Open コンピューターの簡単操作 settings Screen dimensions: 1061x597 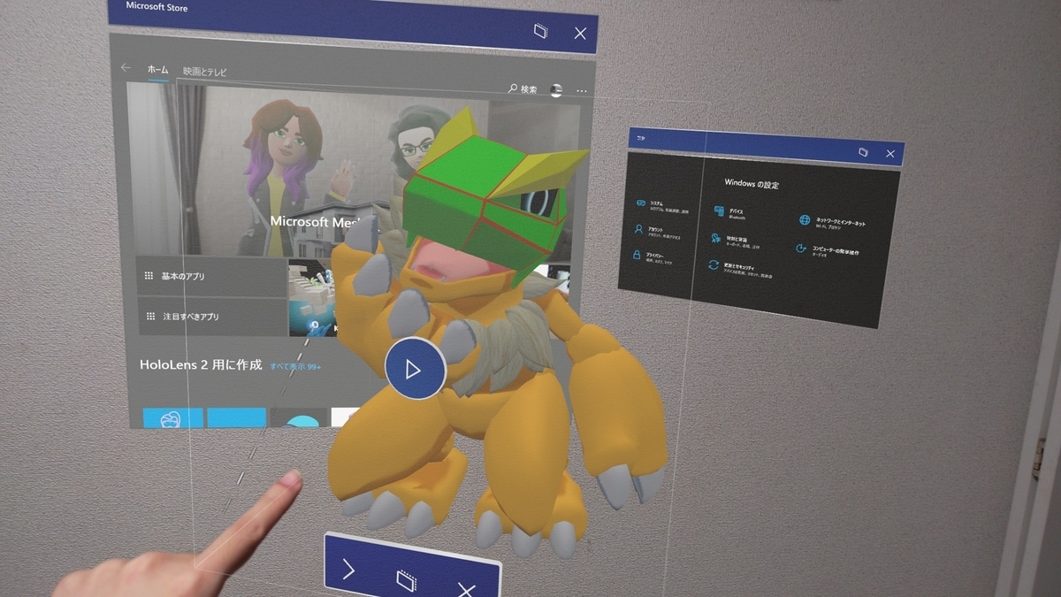829,251
